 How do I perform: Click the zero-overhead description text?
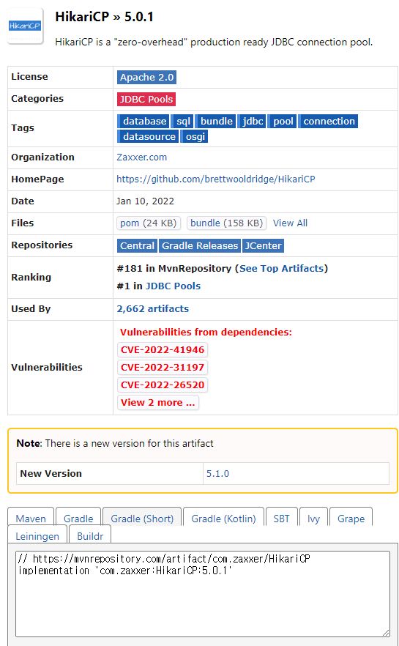(214, 42)
